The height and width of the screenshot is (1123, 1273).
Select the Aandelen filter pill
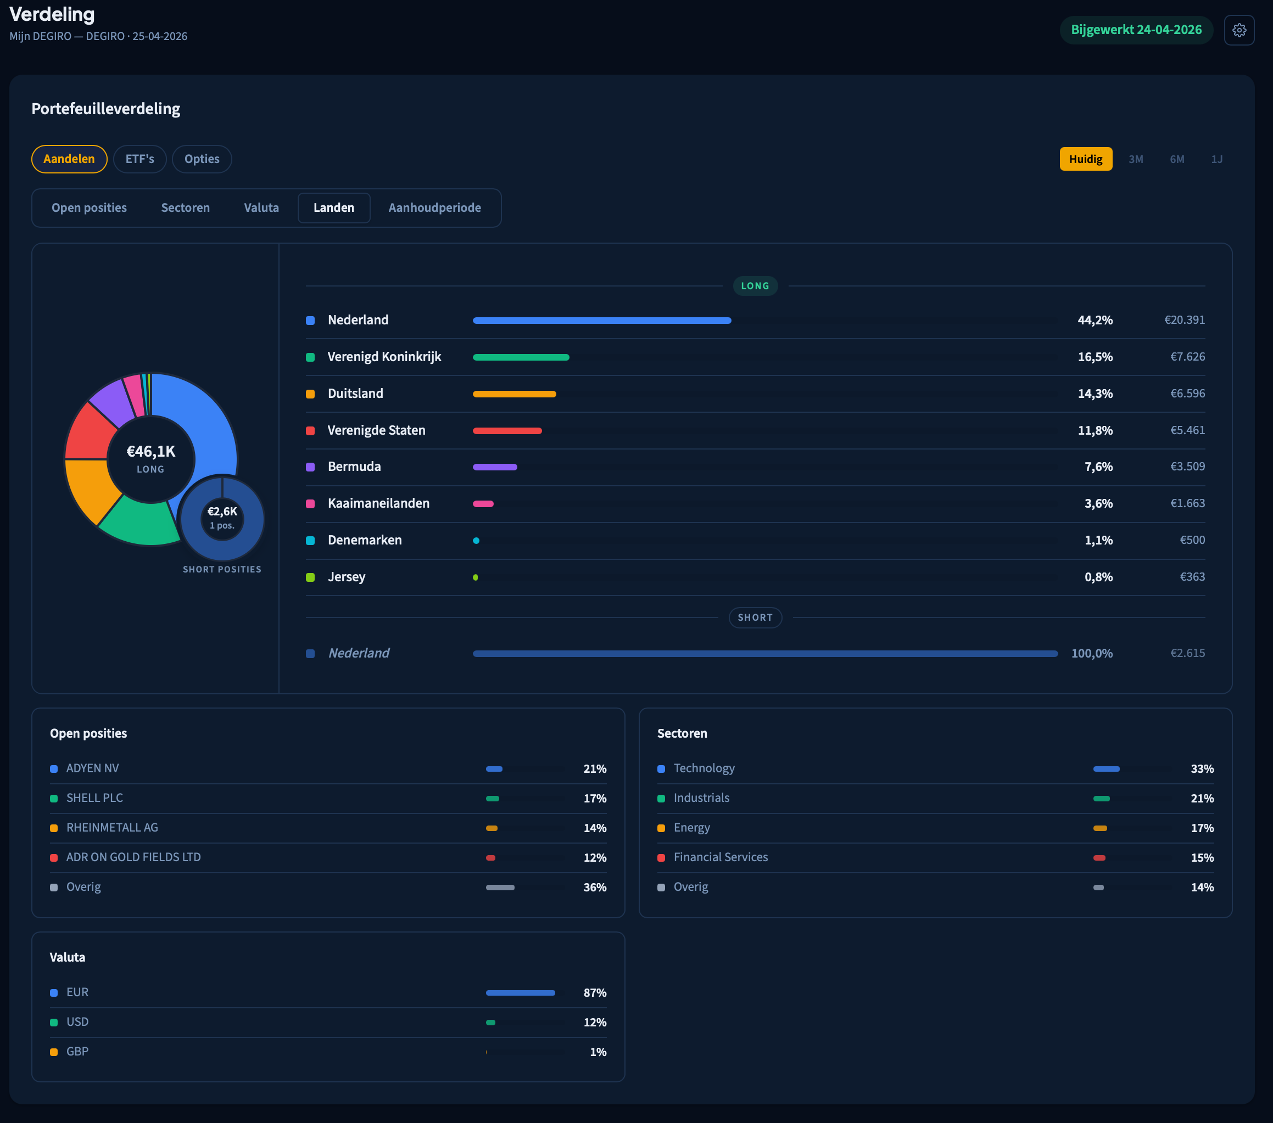tap(69, 159)
